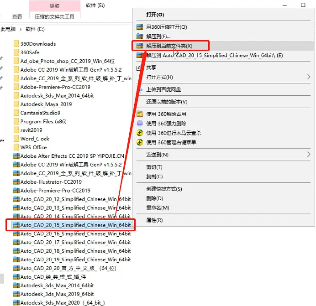The width and height of the screenshot is (316, 306).
Task: Click the share icon beside 共享
Action: (139, 68)
